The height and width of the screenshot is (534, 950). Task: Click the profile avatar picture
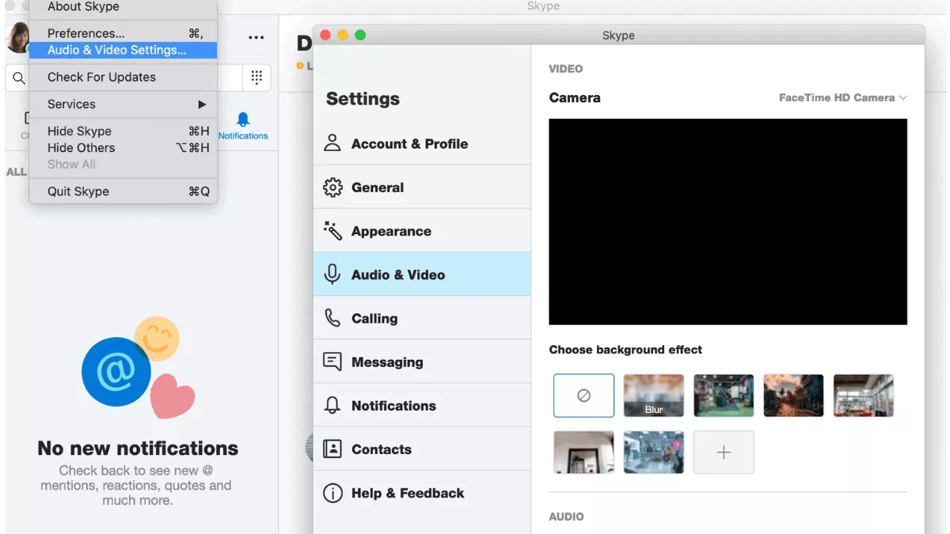point(18,37)
